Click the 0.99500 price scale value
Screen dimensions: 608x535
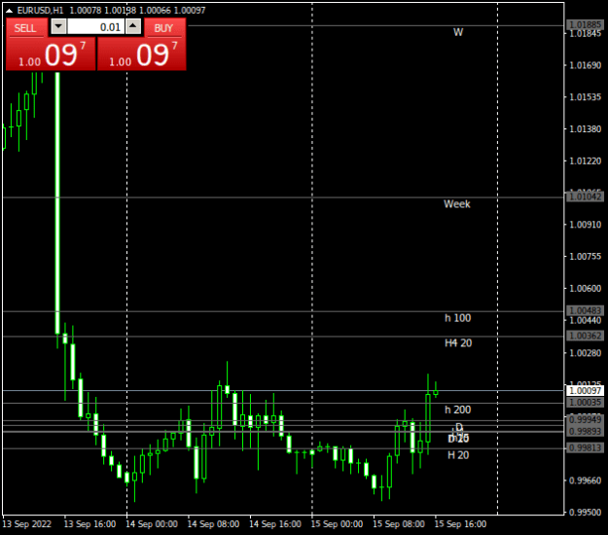pos(585,513)
